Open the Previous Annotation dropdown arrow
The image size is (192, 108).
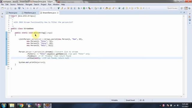[x=135, y=8]
